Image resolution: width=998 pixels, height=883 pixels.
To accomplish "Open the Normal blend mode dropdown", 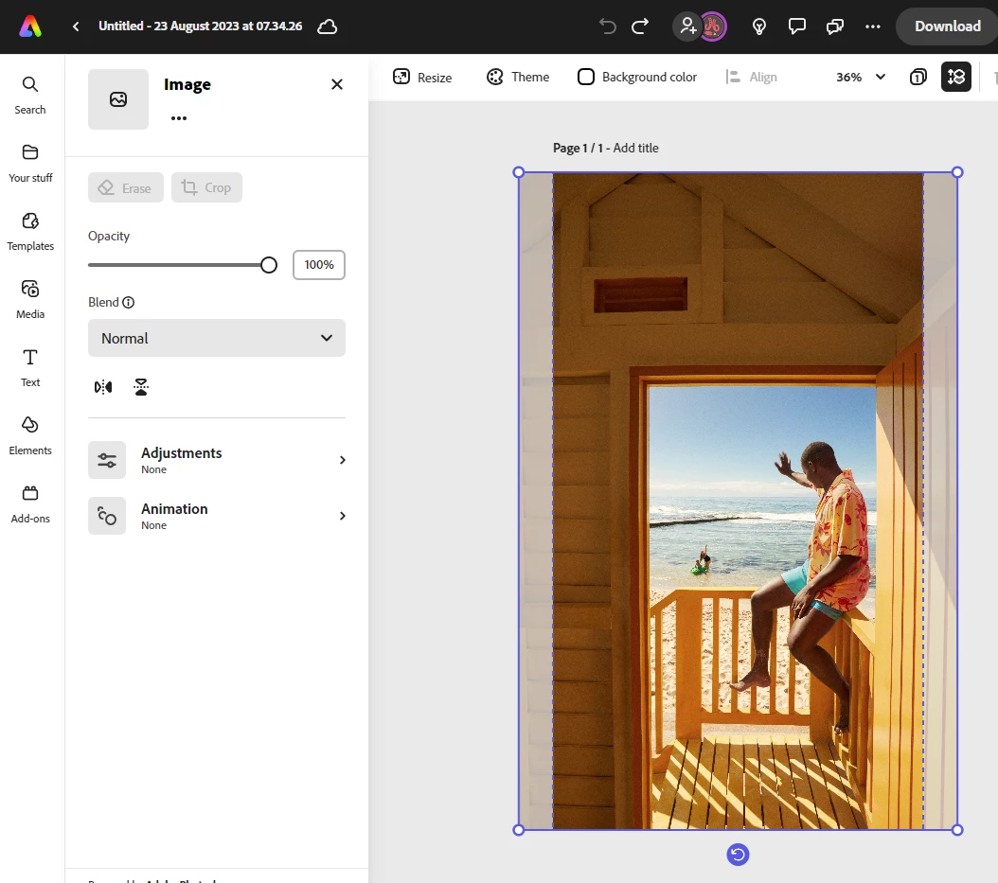I will 217,338.
